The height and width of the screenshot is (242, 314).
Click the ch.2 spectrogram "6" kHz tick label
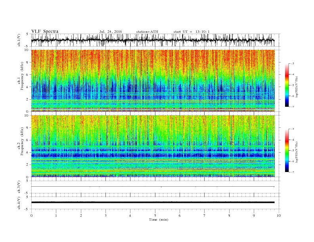[x=28, y=140]
